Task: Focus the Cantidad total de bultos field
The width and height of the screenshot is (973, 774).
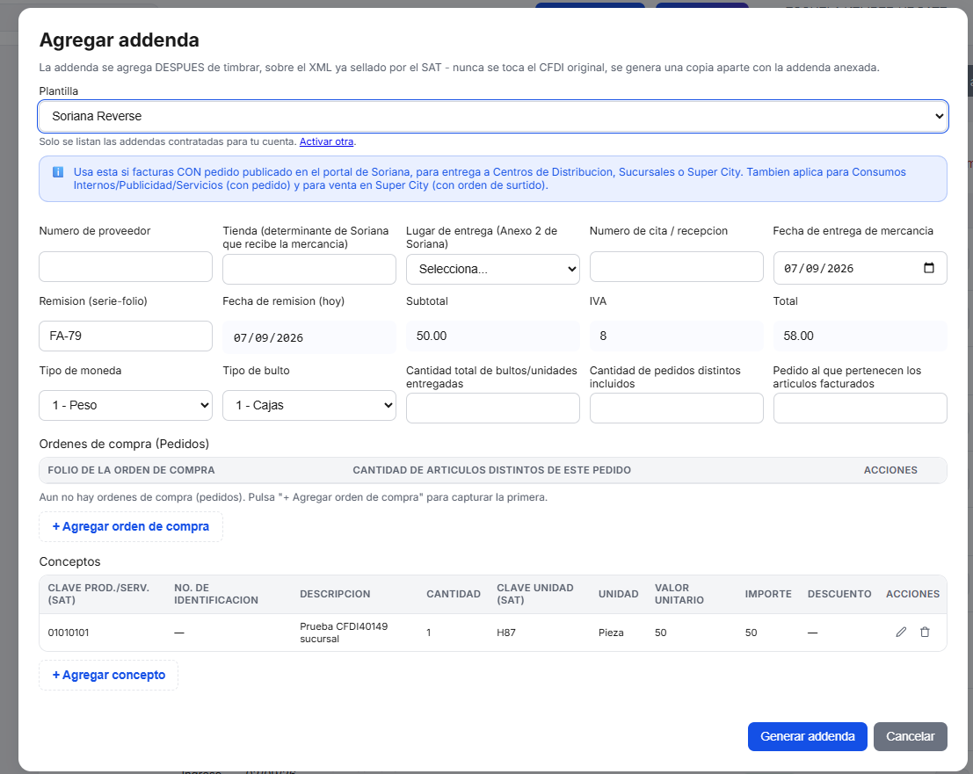Action: click(493, 409)
